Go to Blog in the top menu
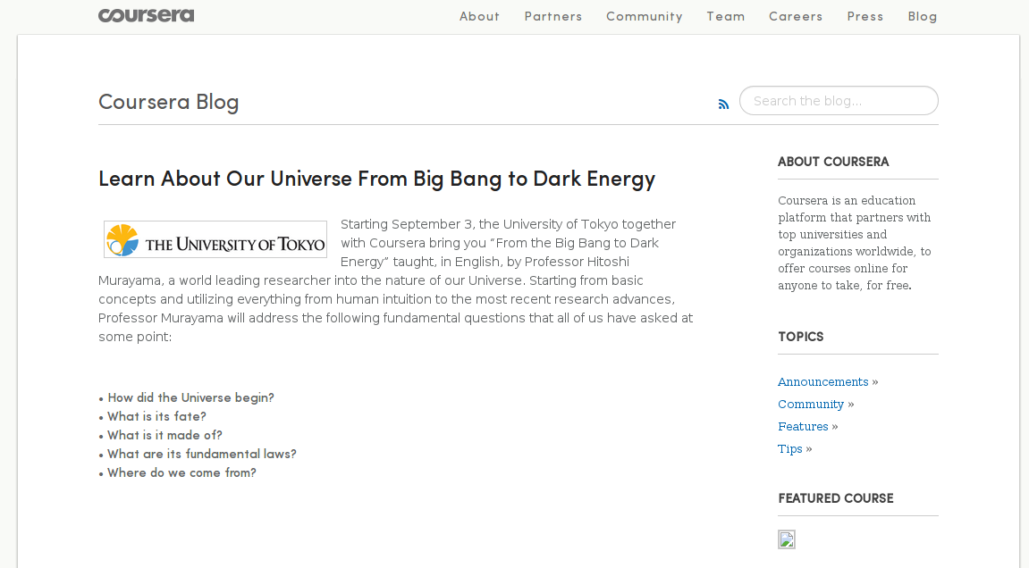Image resolution: width=1029 pixels, height=568 pixels. click(922, 16)
